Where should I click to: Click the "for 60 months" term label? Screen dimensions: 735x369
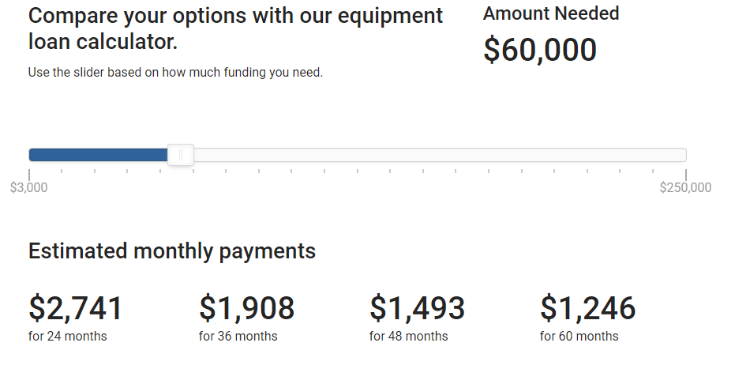coord(579,337)
